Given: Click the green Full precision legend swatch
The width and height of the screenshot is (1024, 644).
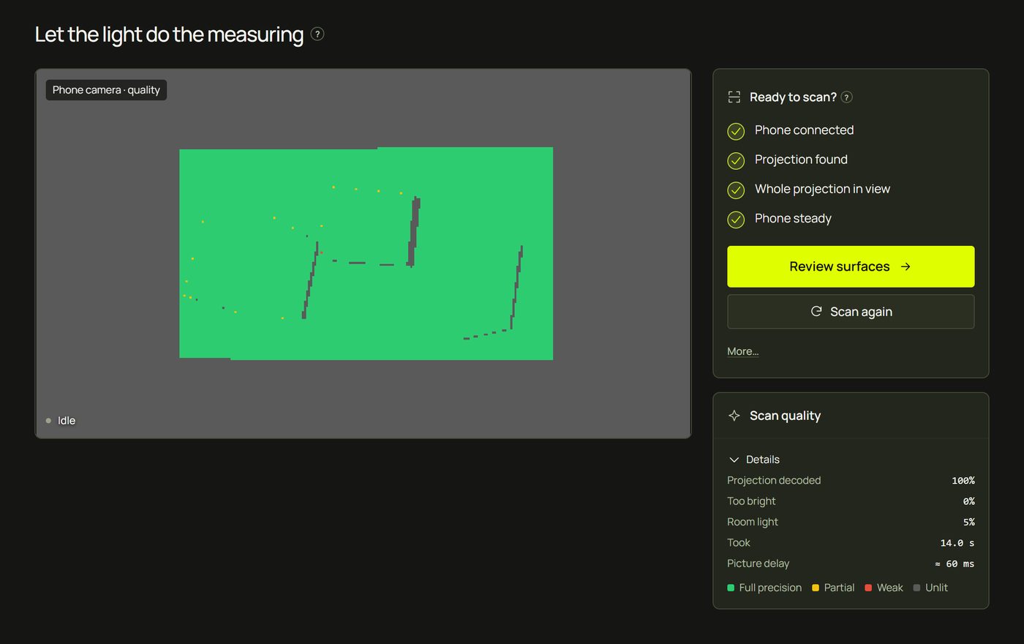Looking at the screenshot, I should 731,588.
